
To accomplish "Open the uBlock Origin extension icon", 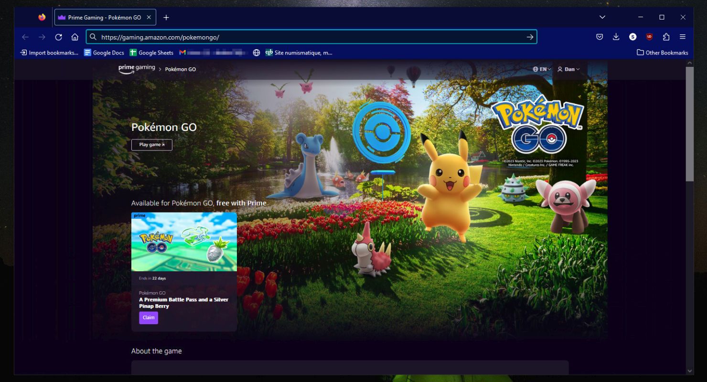I will [x=649, y=37].
